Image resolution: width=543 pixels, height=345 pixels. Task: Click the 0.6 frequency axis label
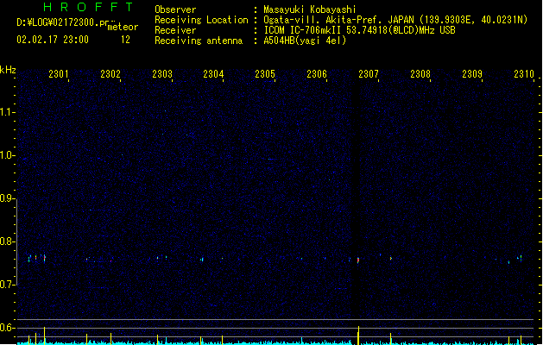(7, 328)
